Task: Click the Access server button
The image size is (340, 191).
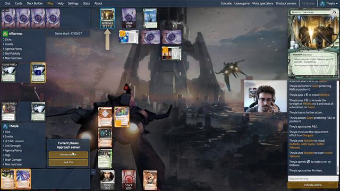Action: [x=69, y=154]
